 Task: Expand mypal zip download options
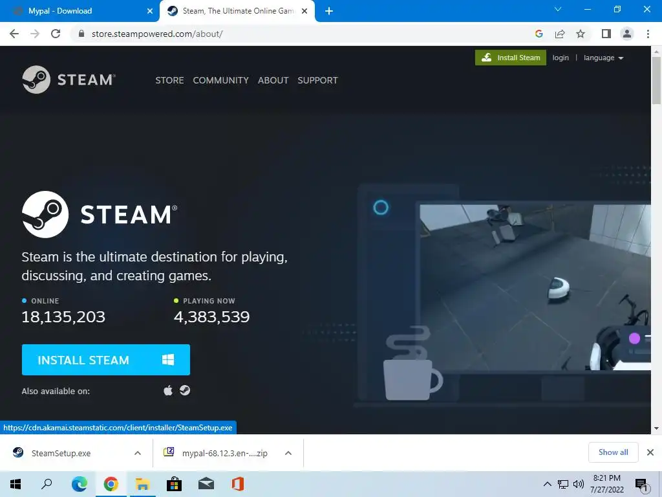pos(288,453)
